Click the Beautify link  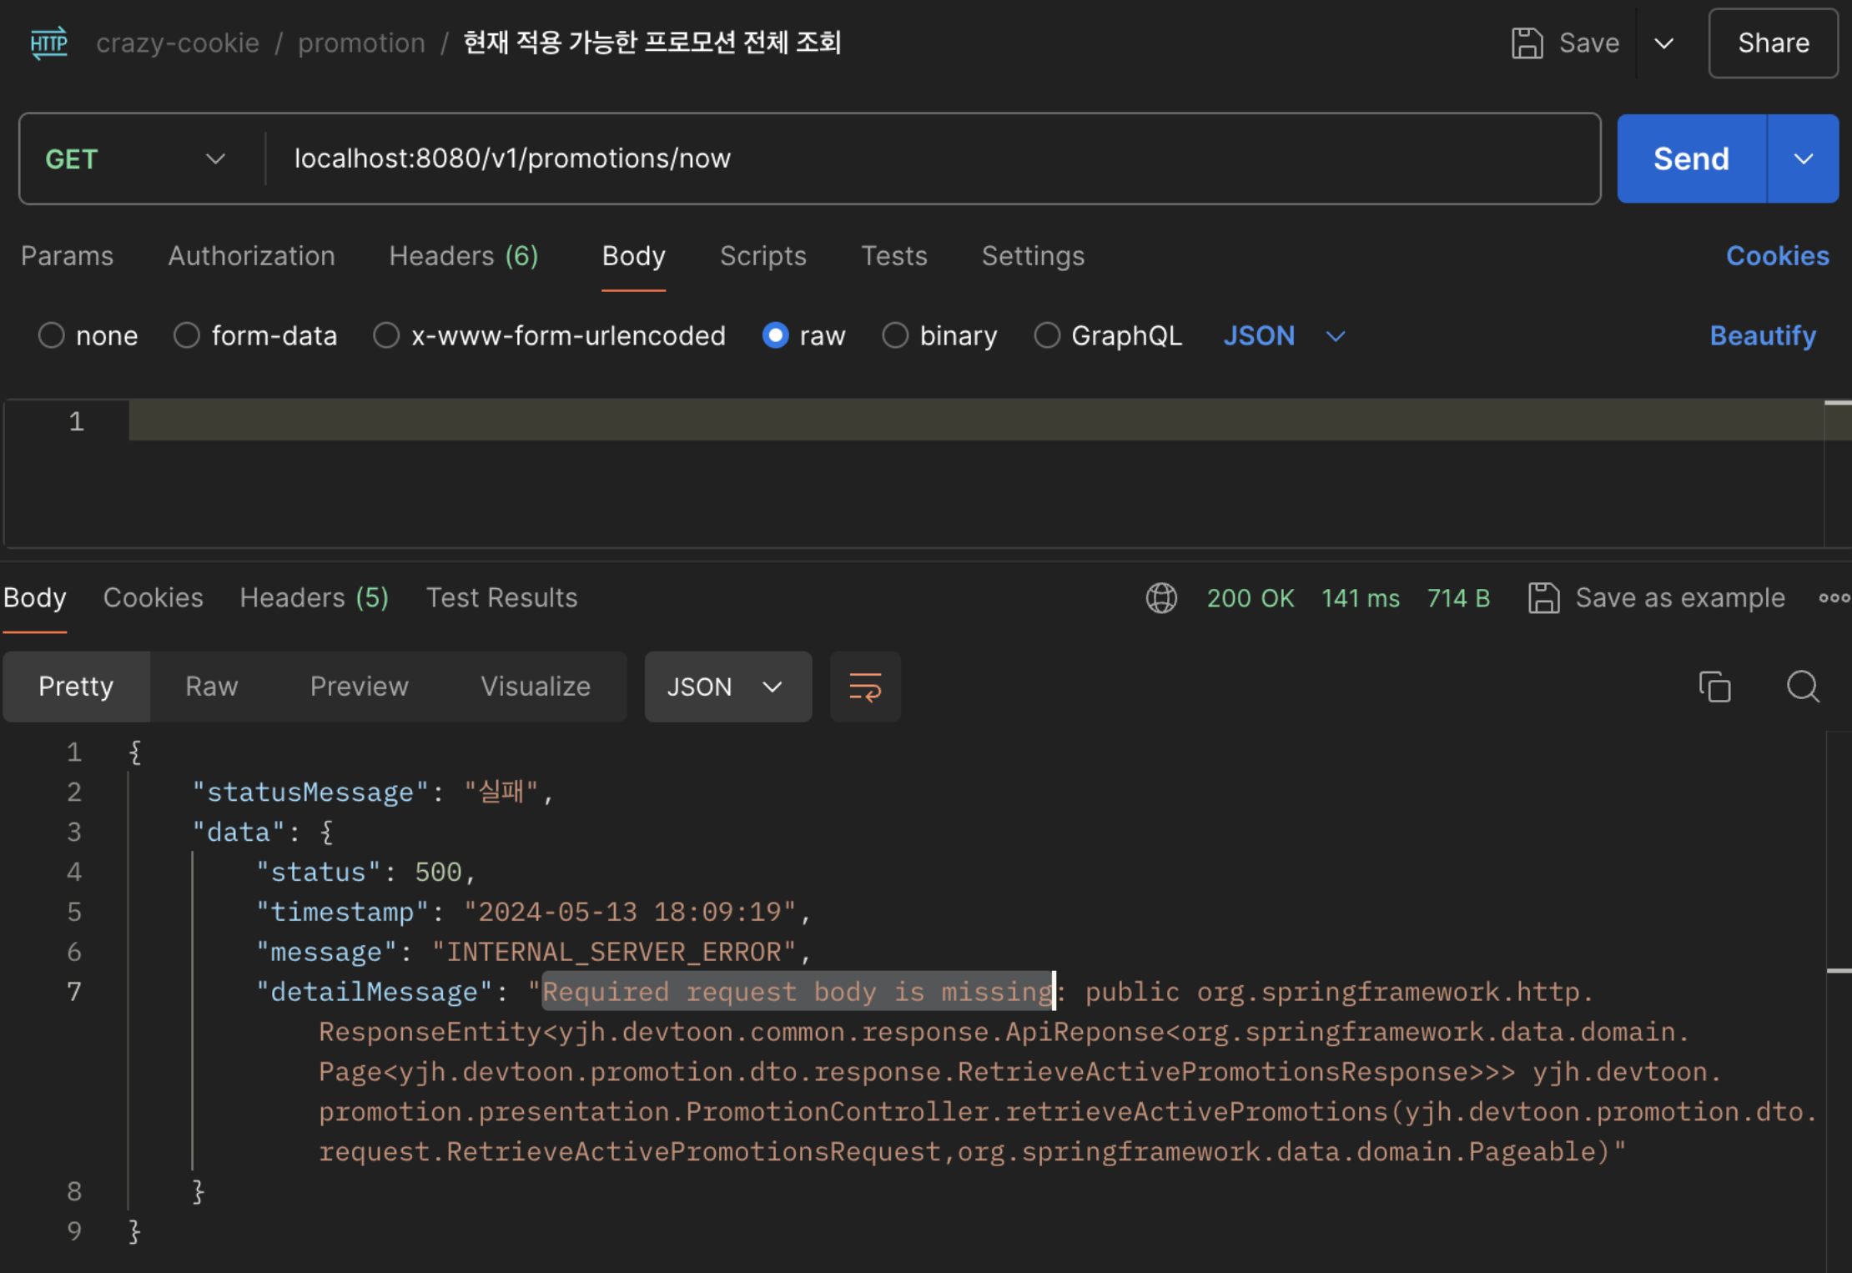[x=1762, y=335]
